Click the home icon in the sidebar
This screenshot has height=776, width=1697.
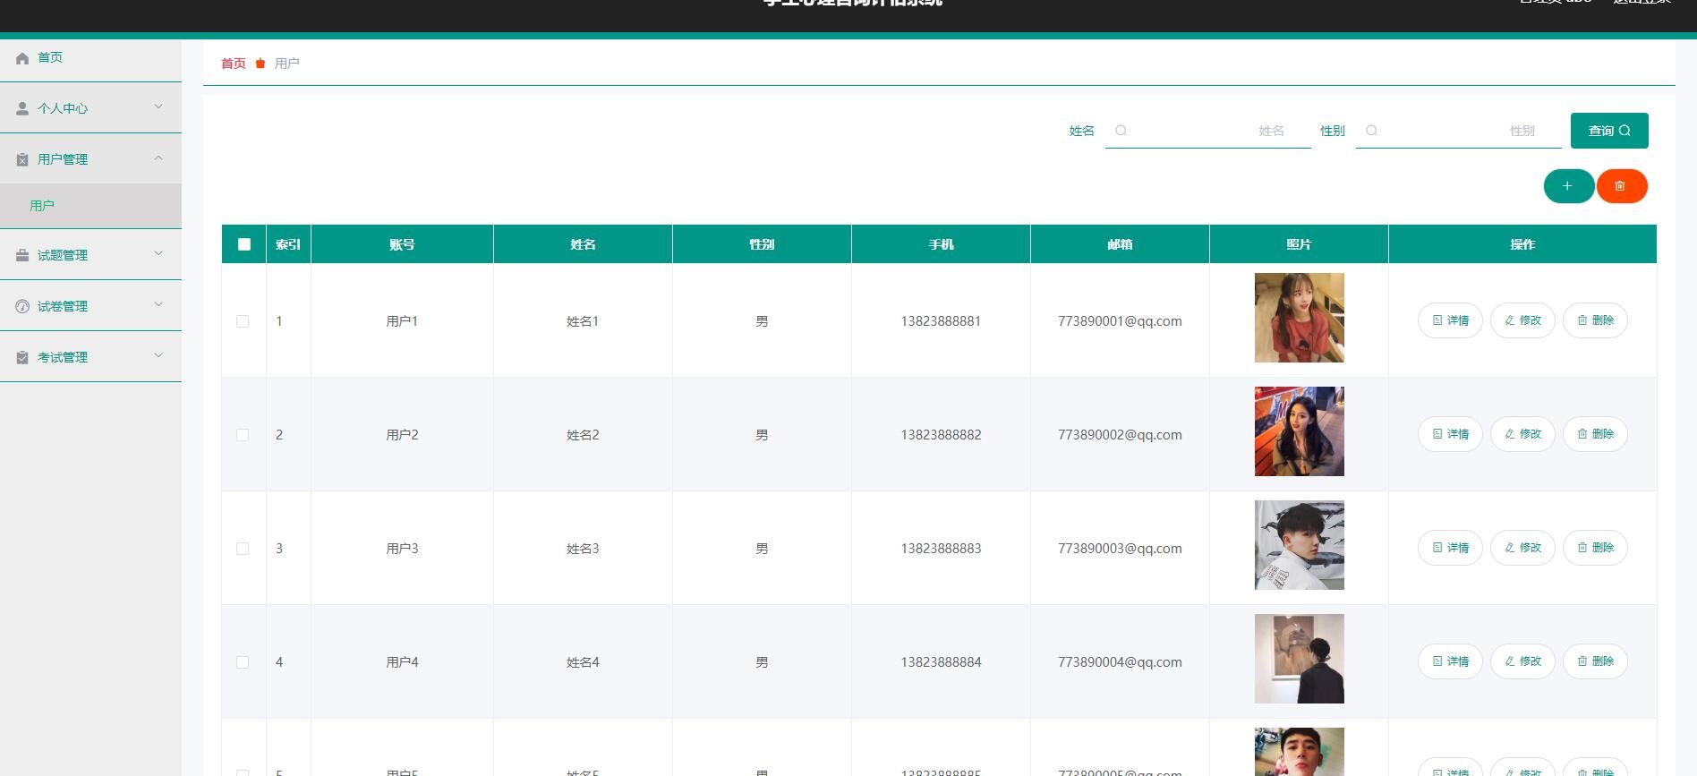tap(22, 58)
